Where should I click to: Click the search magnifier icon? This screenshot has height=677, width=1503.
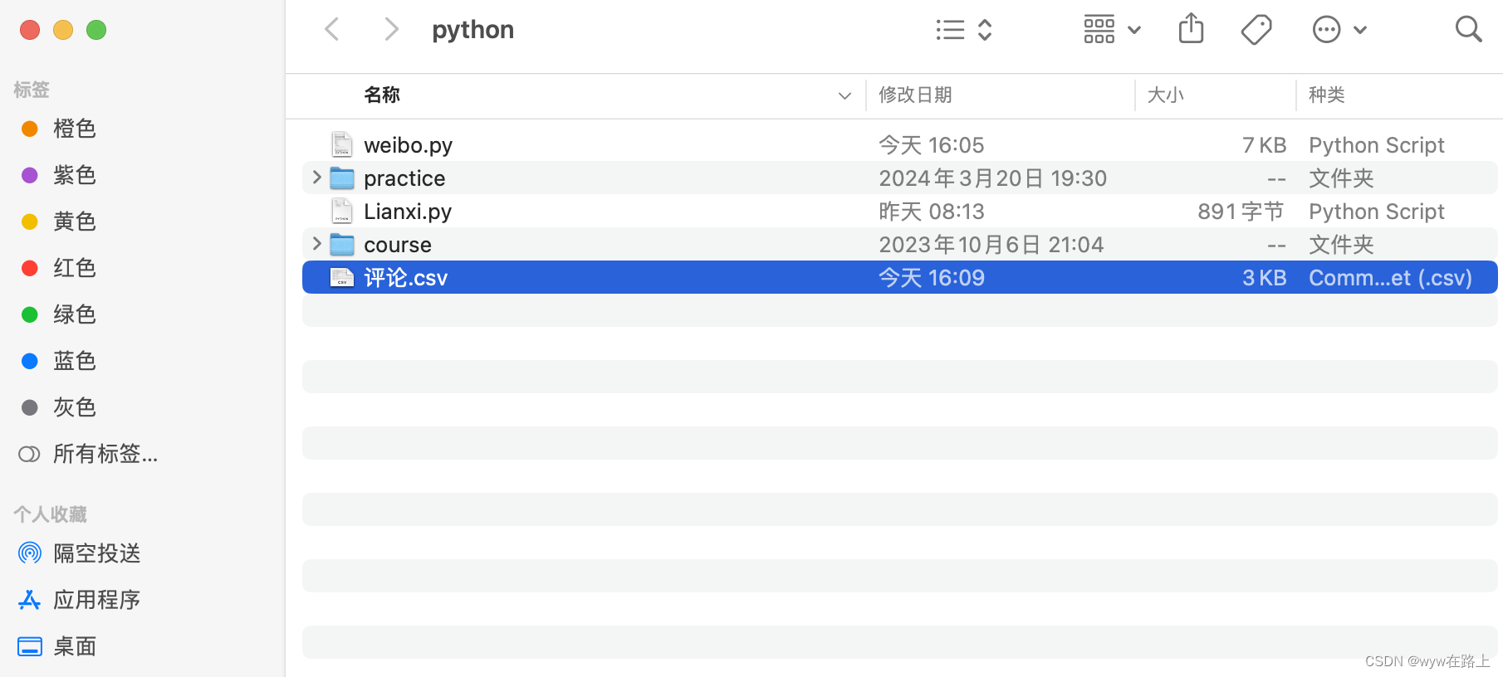[1468, 29]
